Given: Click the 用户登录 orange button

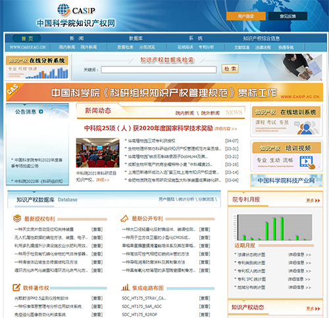Looking at the screenshot, I should point(246,16).
